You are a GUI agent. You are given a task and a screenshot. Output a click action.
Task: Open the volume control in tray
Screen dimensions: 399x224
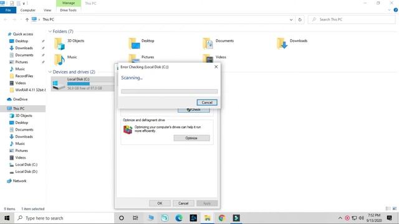pos(361,218)
